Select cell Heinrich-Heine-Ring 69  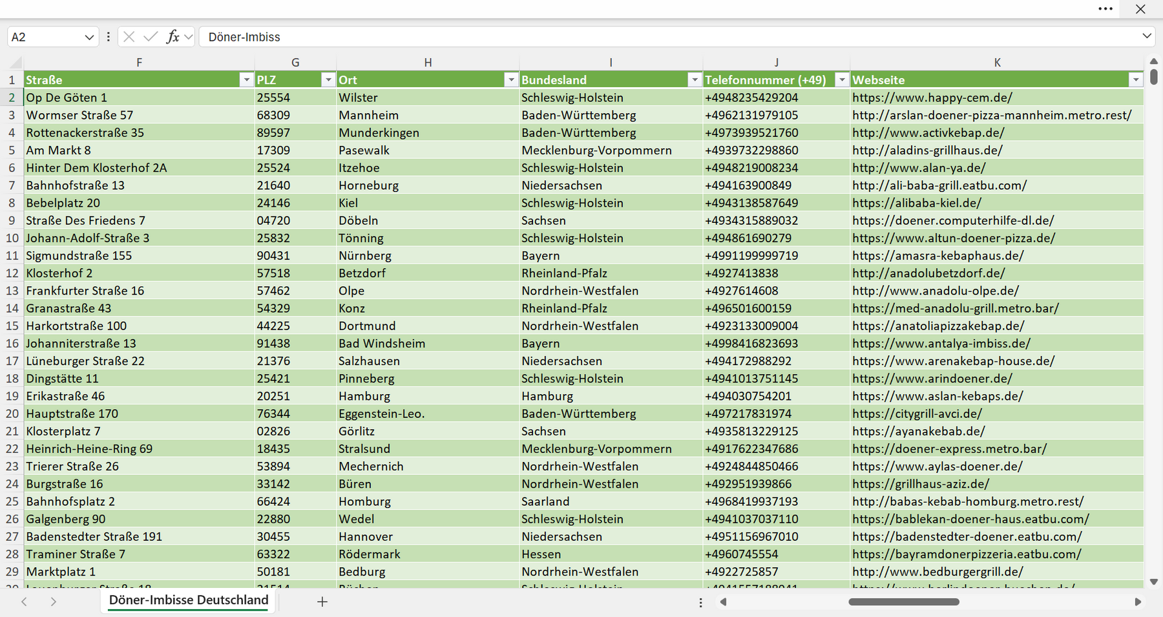[139, 449]
